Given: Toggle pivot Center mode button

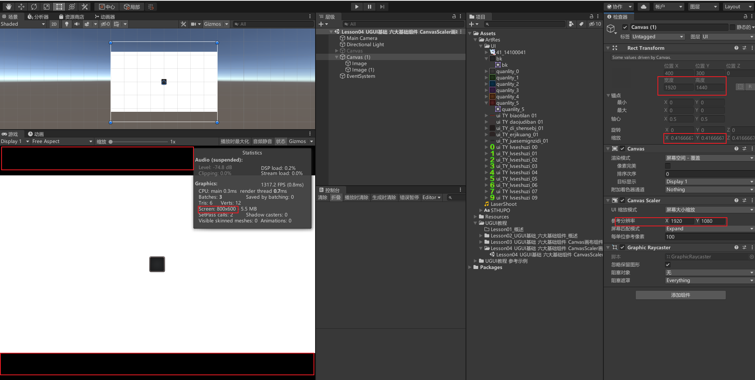Looking at the screenshot, I should pos(107,7).
